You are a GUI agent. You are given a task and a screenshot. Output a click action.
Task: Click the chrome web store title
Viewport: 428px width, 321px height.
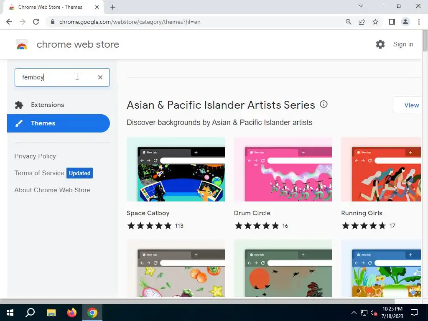pyautogui.click(x=78, y=44)
